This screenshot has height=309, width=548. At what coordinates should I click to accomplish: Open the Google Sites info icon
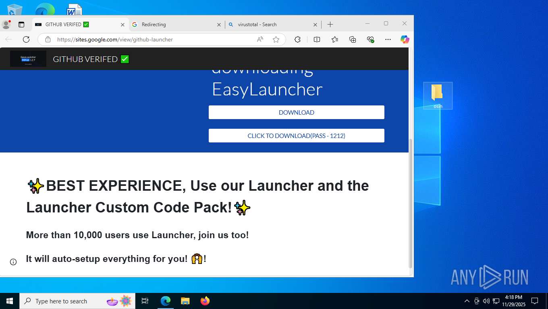pos(13,262)
